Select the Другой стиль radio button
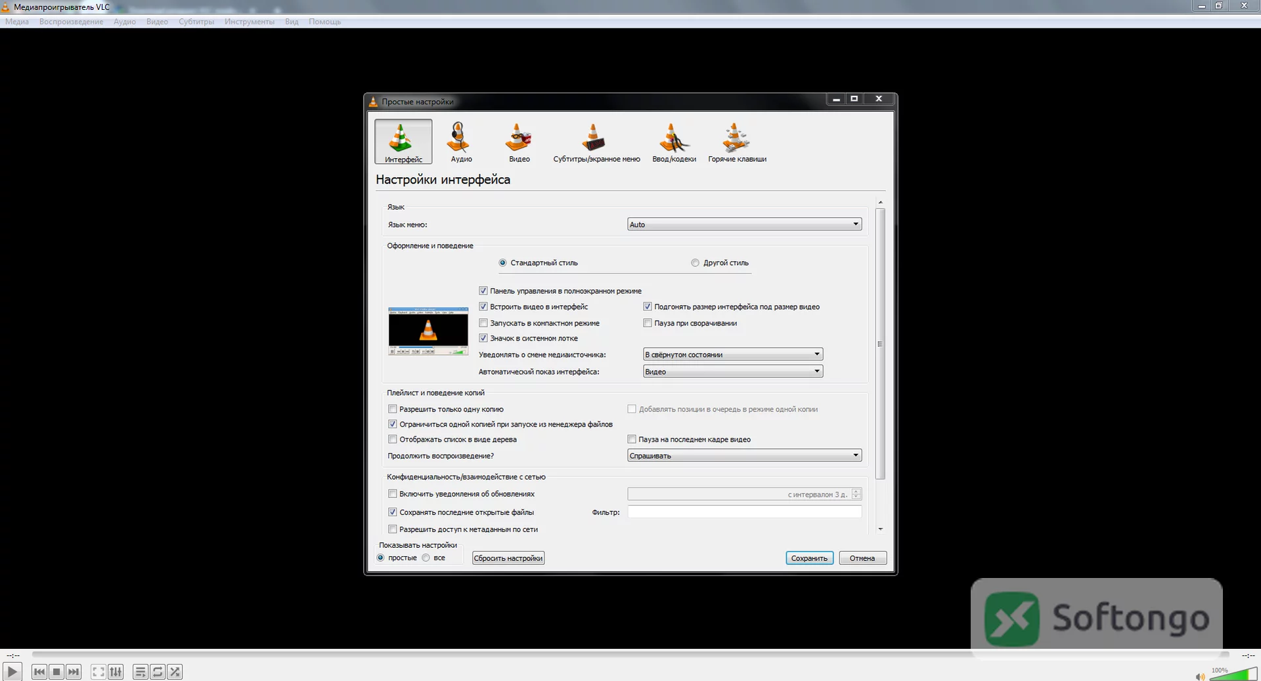This screenshot has height=681, width=1261. click(695, 262)
